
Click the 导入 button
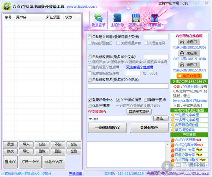pyautogui.click(x=26, y=144)
